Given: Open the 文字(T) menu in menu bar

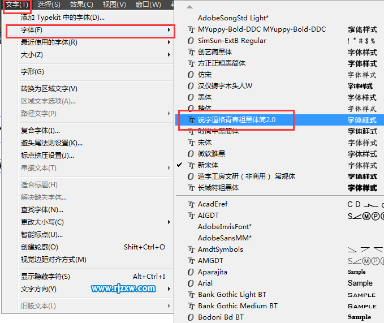Looking at the screenshot, I should [17, 5].
